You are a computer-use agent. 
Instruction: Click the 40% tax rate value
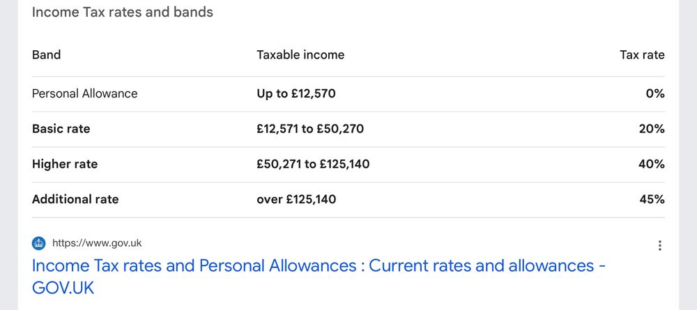[652, 164]
